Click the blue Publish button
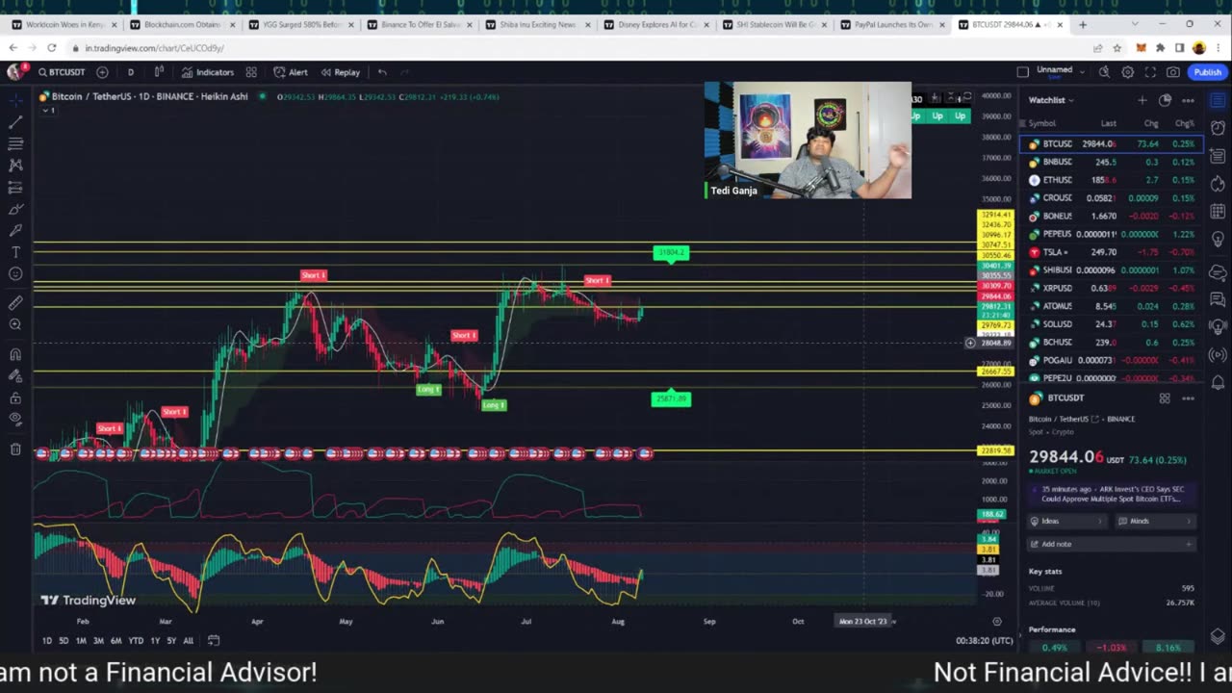The image size is (1232, 693). click(x=1207, y=72)
